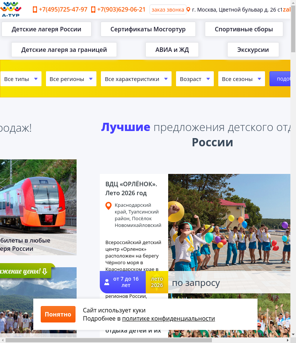Click the vertical scrollbar thumb

point(293,28)
